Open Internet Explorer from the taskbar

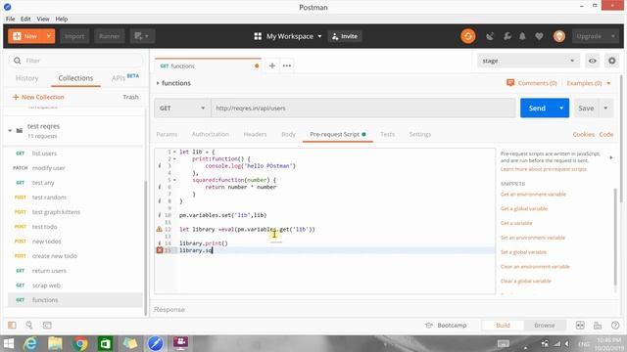tap(30, 343)
